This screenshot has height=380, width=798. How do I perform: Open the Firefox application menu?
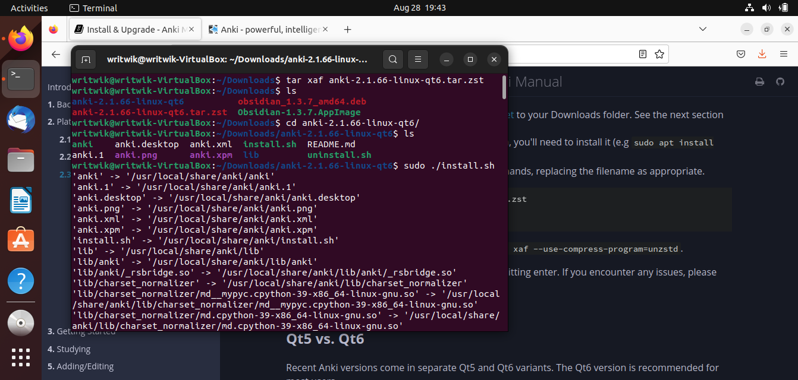(x=784, y=53)
